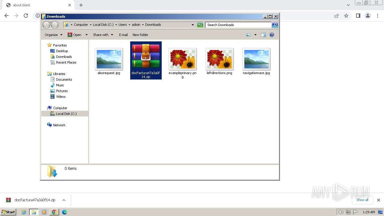This screenshot has height=216, width=384.
Task: Click admin breadcrumb in address bar
Action: coord(136,25)
